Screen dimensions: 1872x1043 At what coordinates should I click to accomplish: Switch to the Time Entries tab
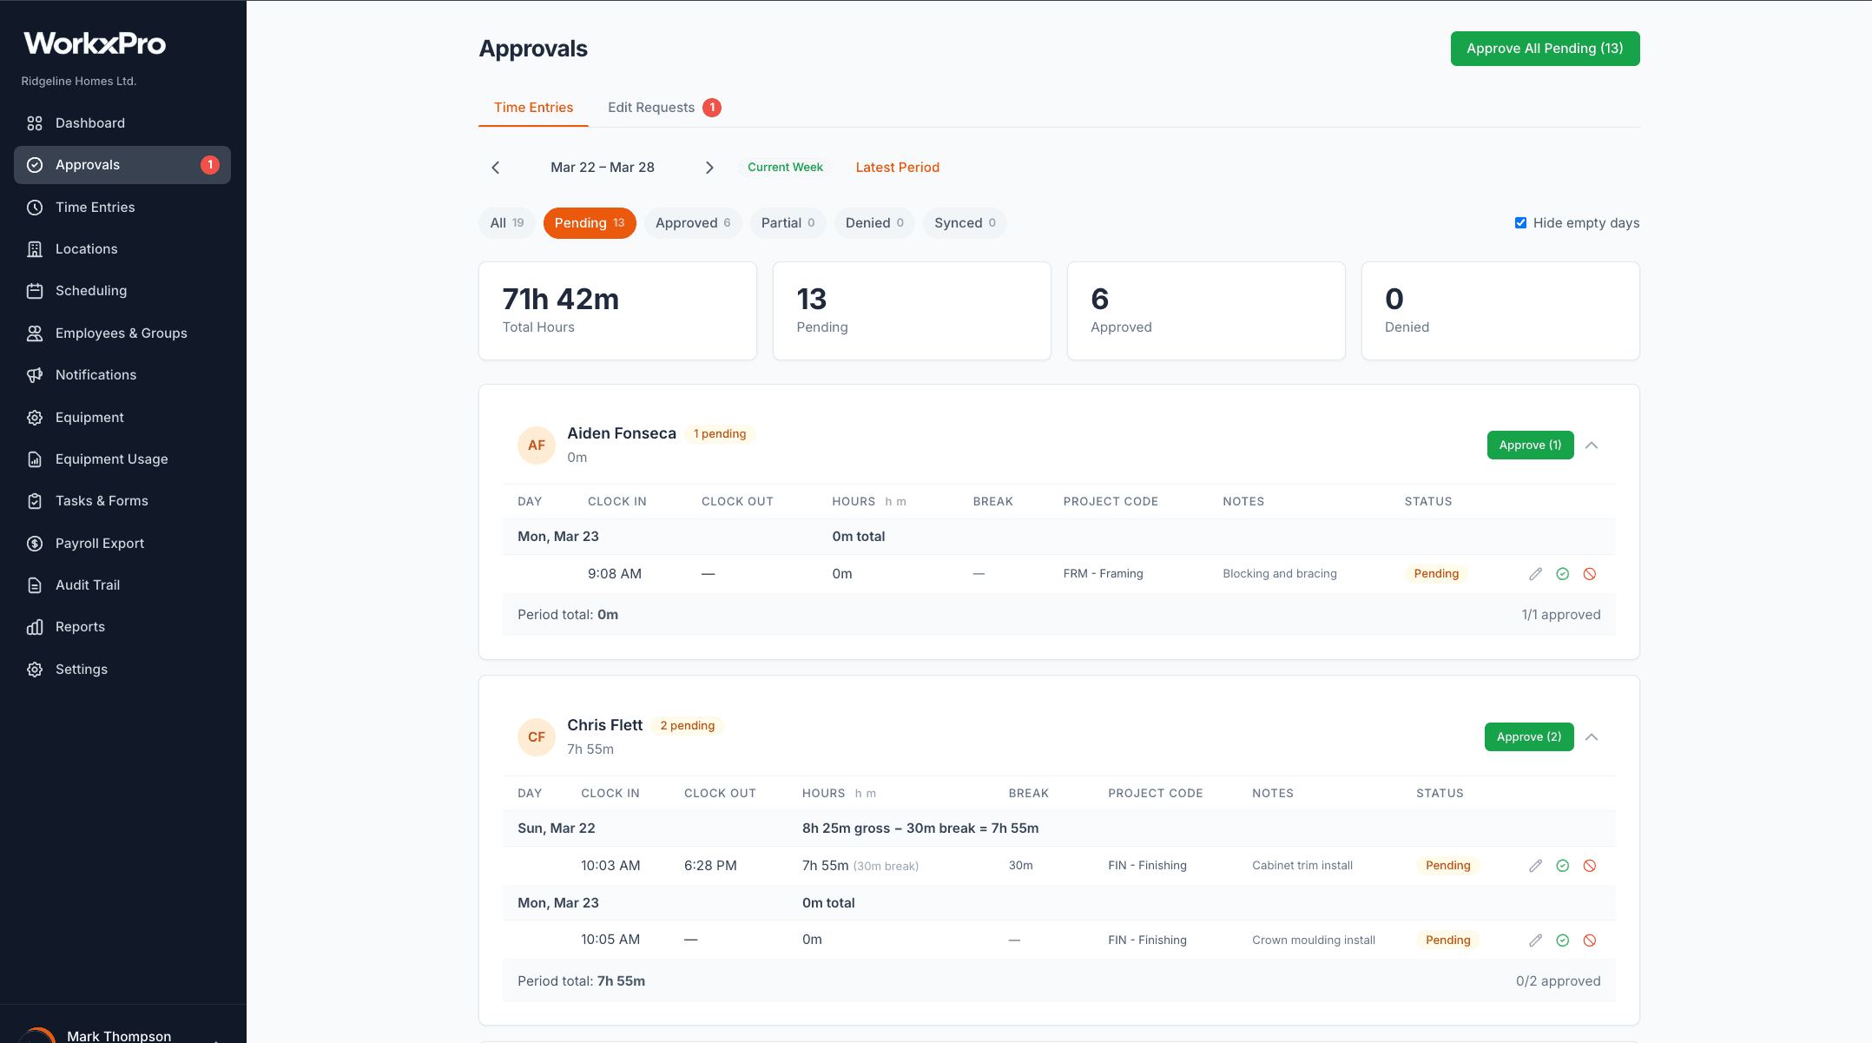tap(533, 107)
